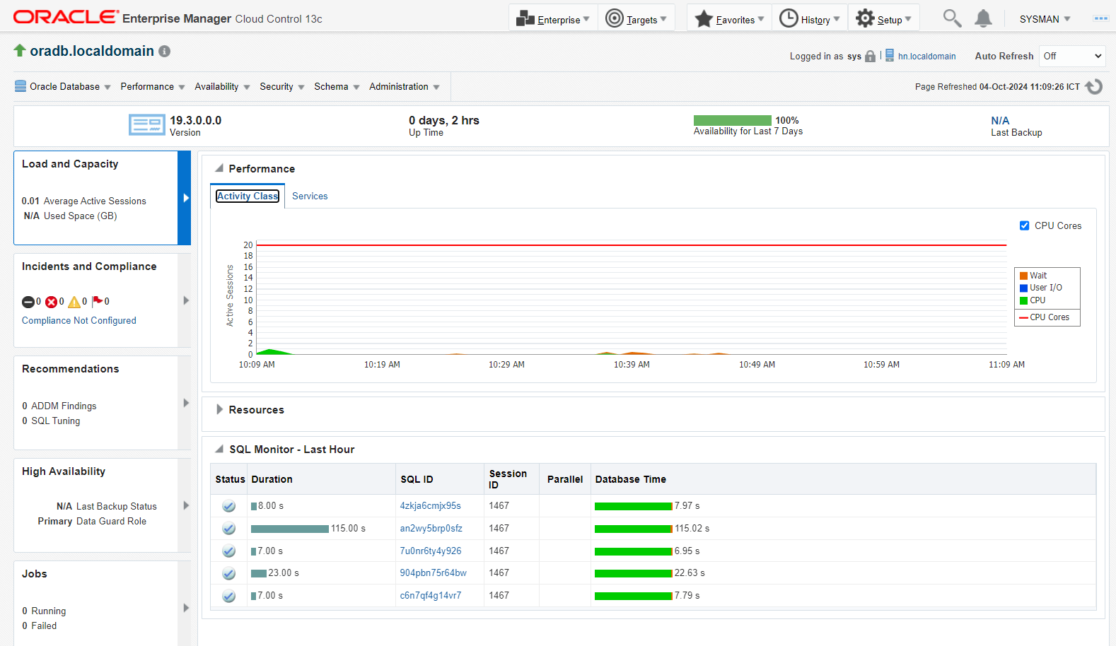Open SQL ID 4zkja6cmjx95s
The height and width of the screenshot is (646, 1116).
pos(430,505)
